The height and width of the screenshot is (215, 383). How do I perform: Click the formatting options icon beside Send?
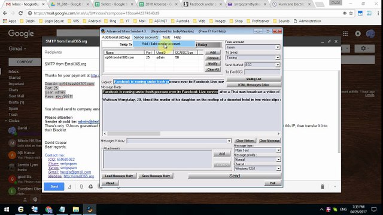click(69, 186)
